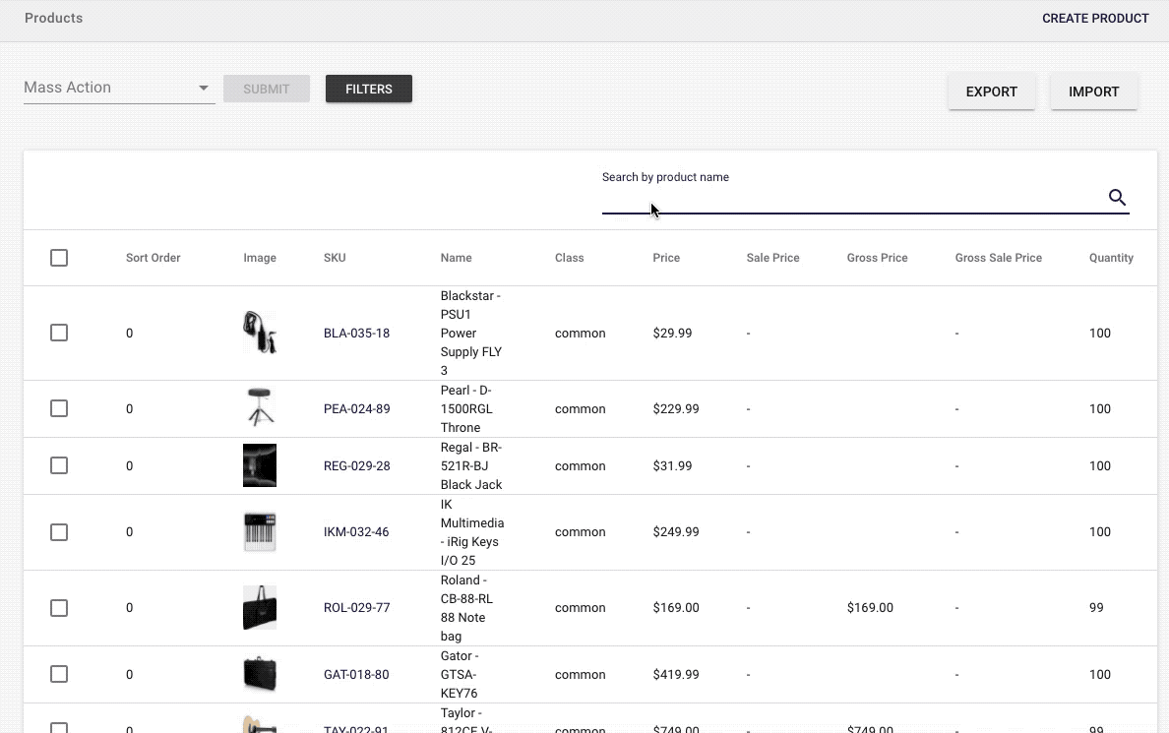Select IK Multimedia iRig Keys name
This screenshot has width=1169, height=733.
(472, 532)
